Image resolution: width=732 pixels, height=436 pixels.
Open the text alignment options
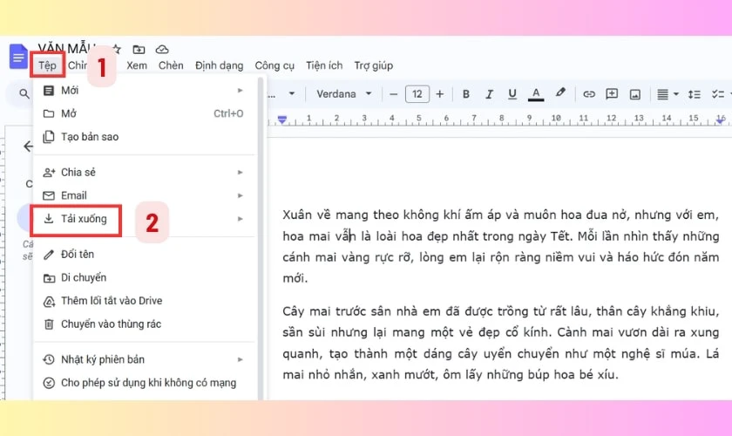(x=668, y=94)
